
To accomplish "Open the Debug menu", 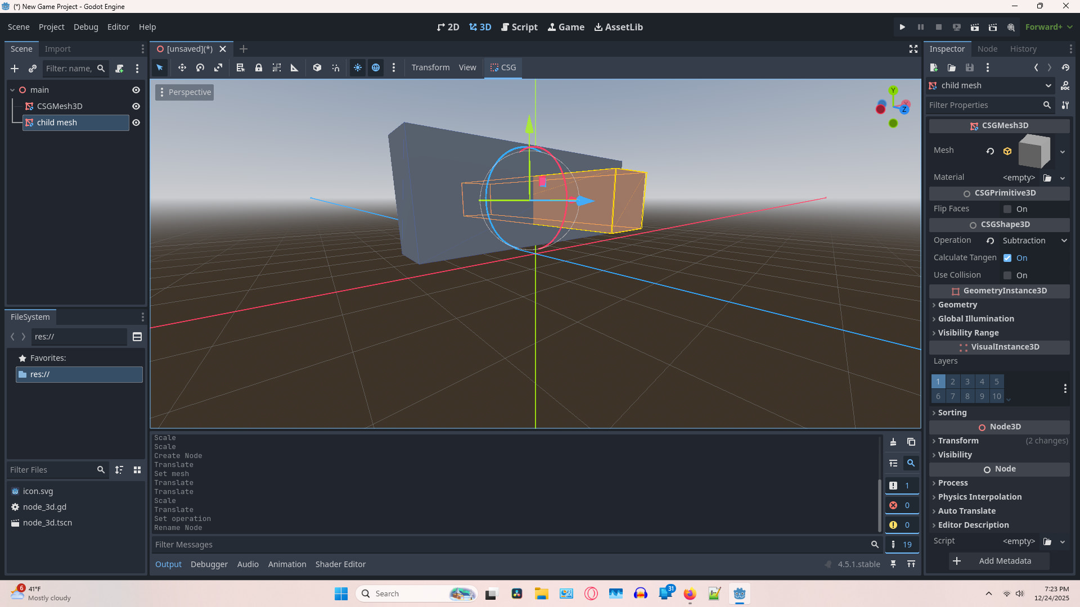I will point(85,27).
